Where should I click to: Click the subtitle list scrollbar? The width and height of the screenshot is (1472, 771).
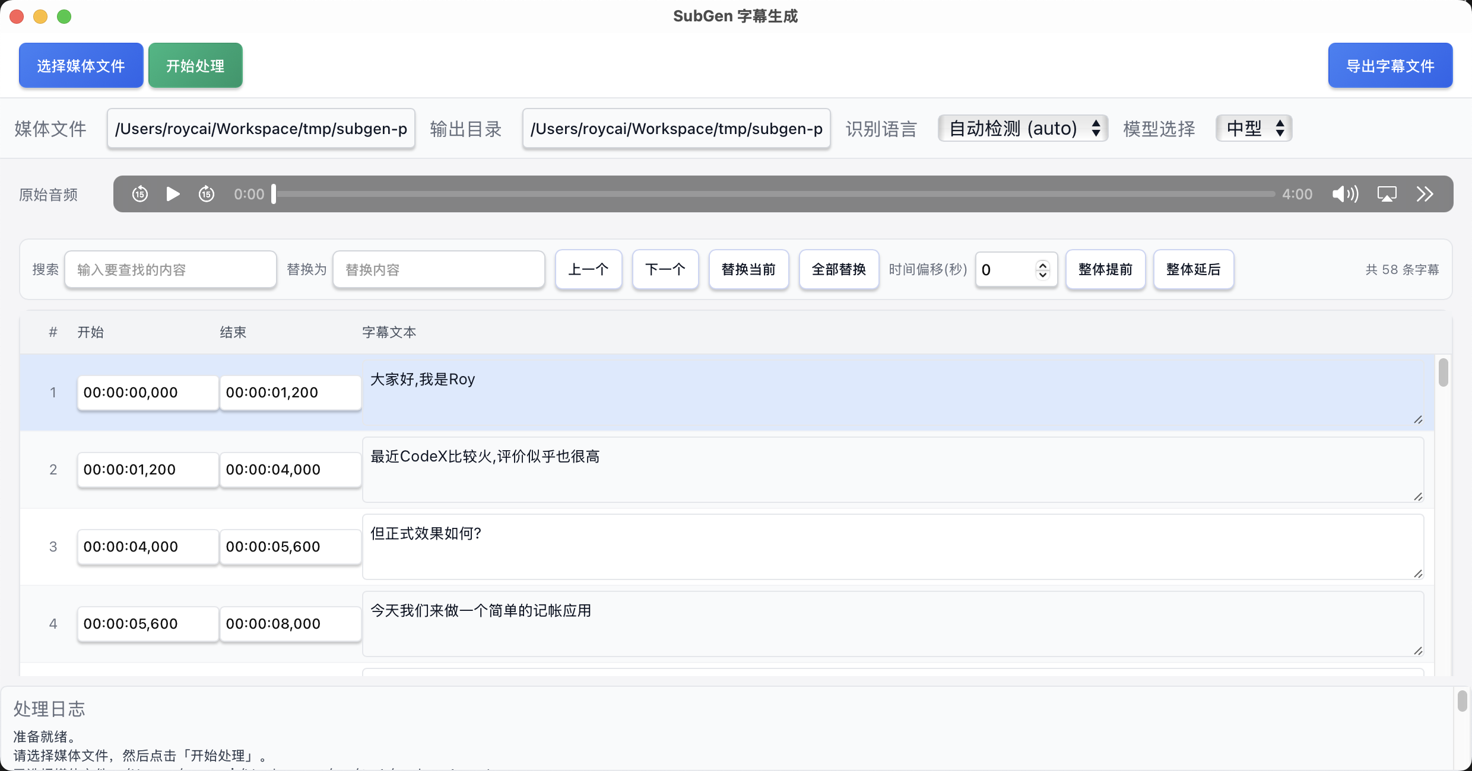[1444, 372]
